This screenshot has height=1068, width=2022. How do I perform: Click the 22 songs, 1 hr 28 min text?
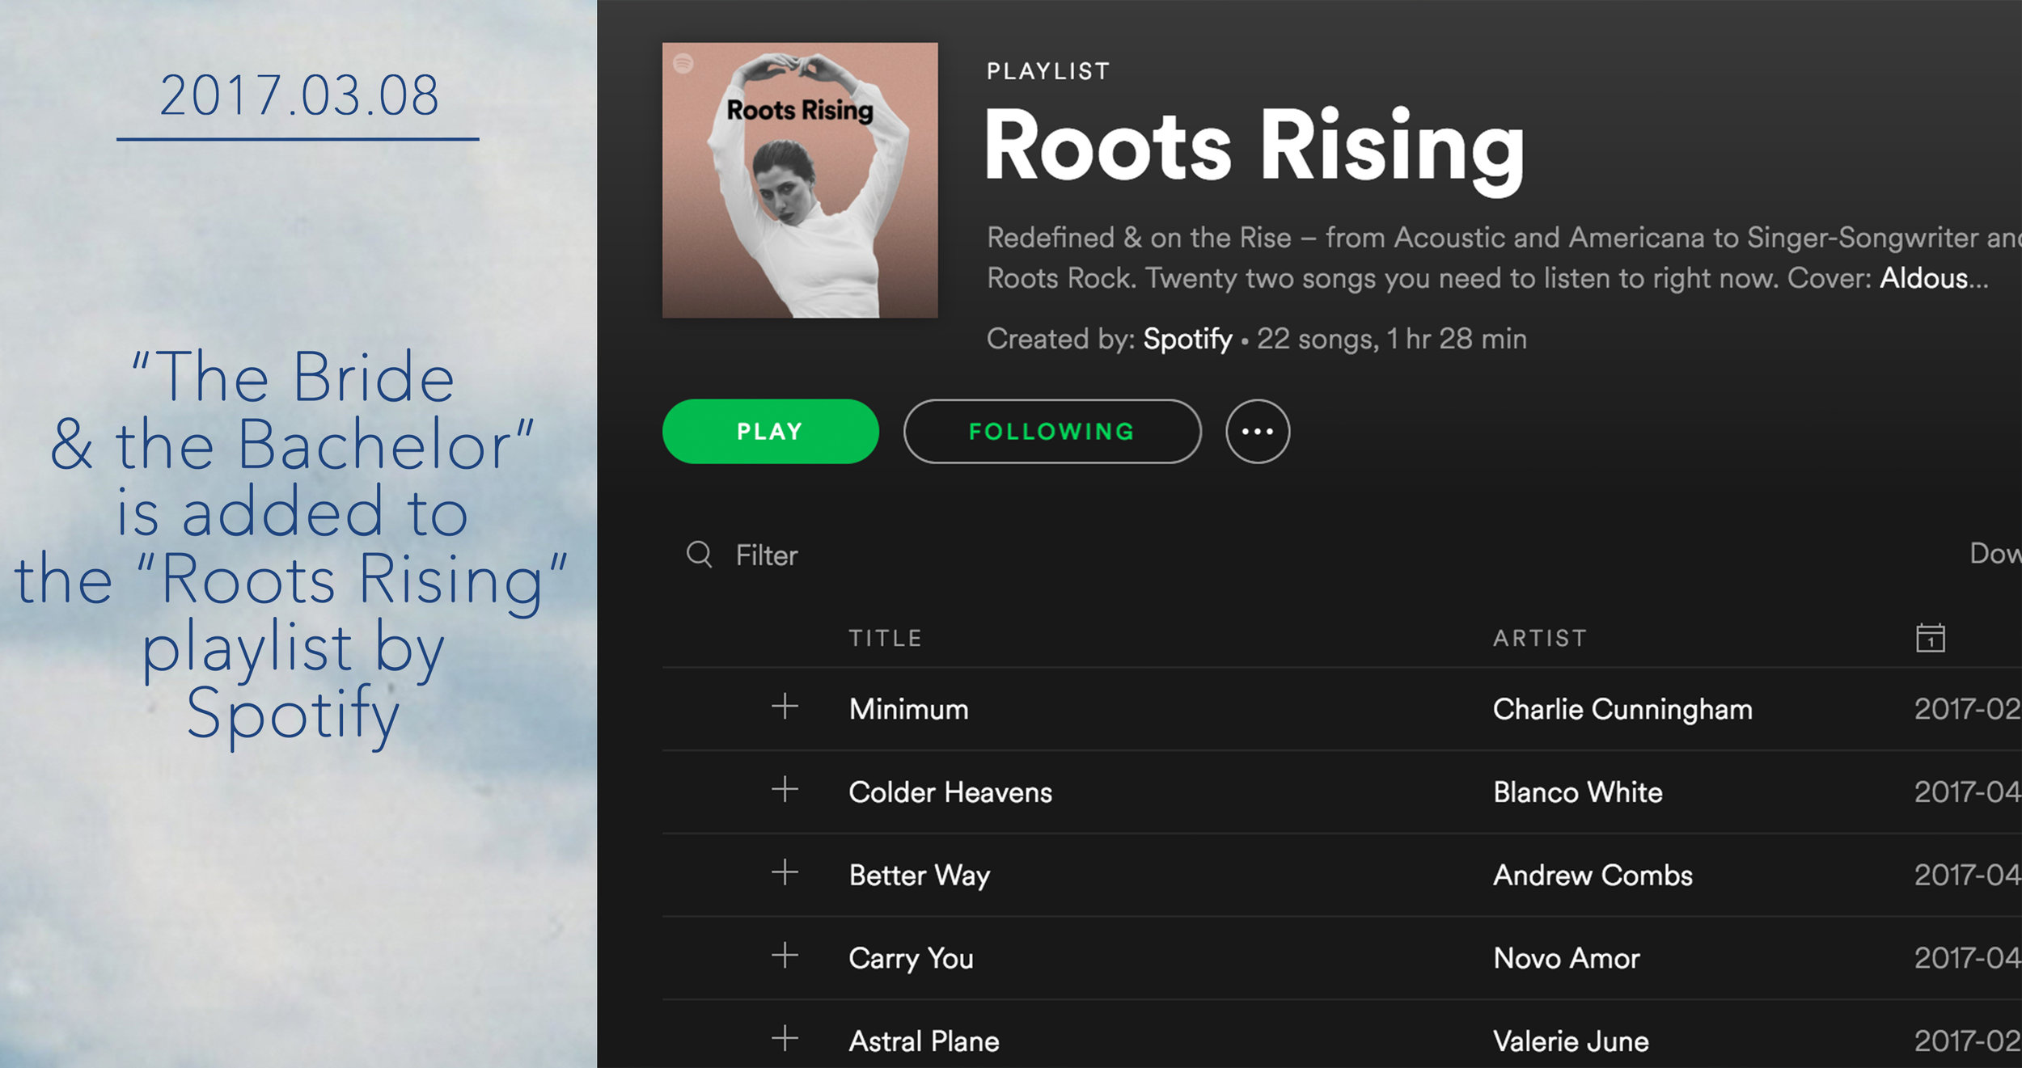[1391, 339]
